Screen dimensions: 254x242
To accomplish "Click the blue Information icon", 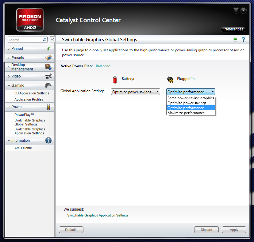I will pos(48,140).
